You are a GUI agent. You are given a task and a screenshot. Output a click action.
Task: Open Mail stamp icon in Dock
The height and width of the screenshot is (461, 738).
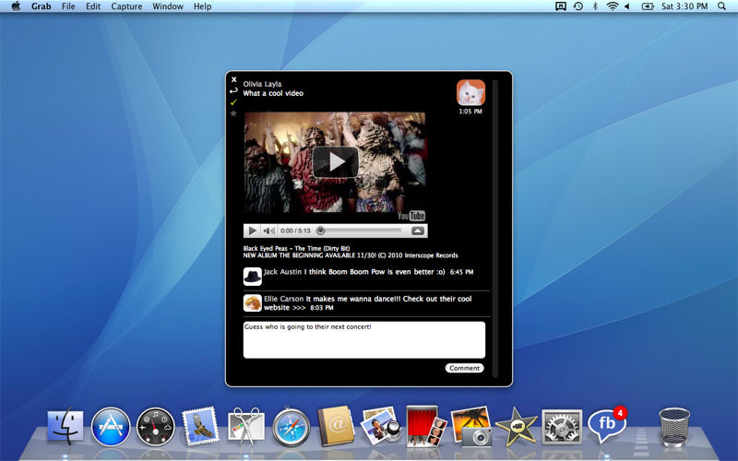[x=201, y=426]
